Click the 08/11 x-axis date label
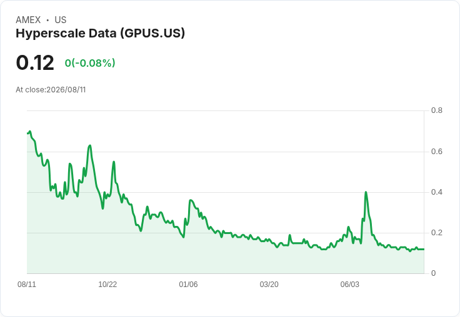Screen dimensions: 460x317 27,285
